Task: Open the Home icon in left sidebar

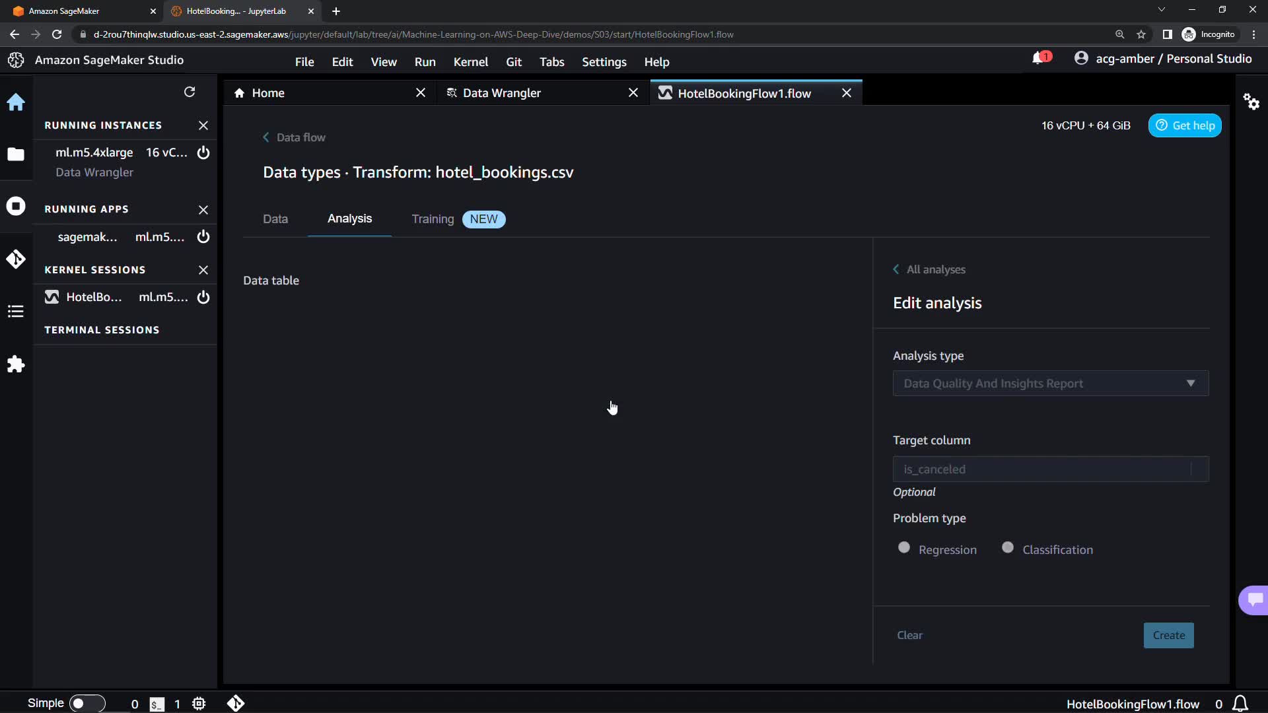Action: (x=16, y=102)
